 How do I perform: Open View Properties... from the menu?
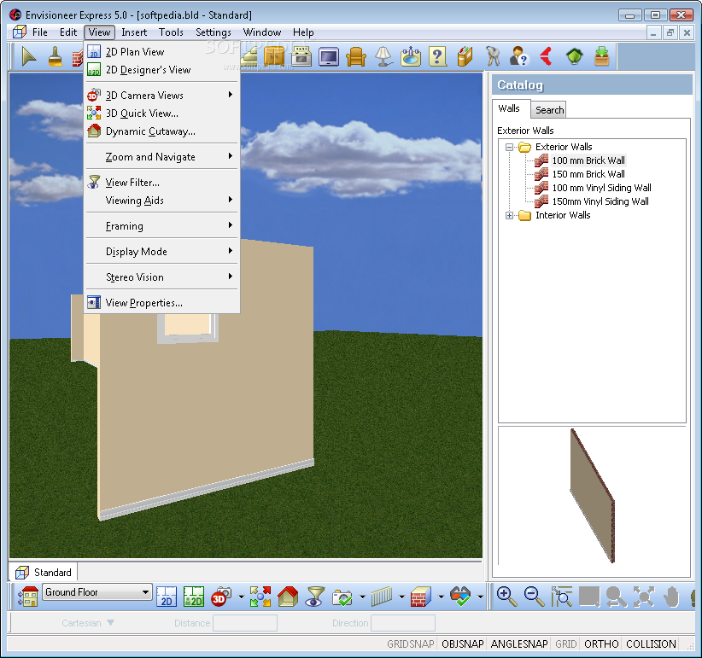161,303
